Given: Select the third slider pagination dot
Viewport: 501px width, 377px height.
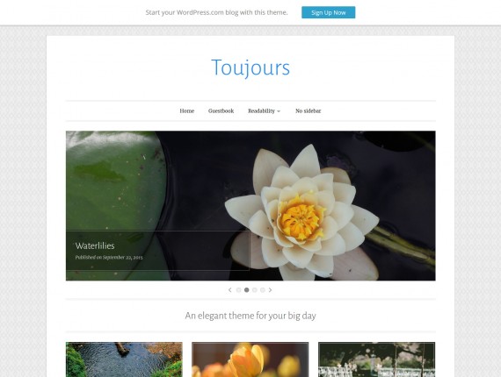Looking at the screenshot, I should click(x=254, y=289).
